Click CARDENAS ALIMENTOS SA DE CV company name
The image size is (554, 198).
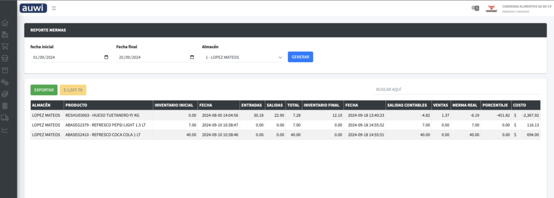click(x=527, y=6)
